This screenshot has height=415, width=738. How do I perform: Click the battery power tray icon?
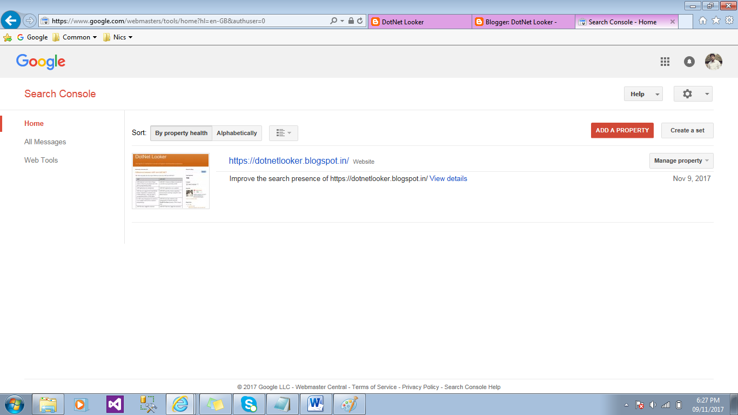(x=679, y=405)
